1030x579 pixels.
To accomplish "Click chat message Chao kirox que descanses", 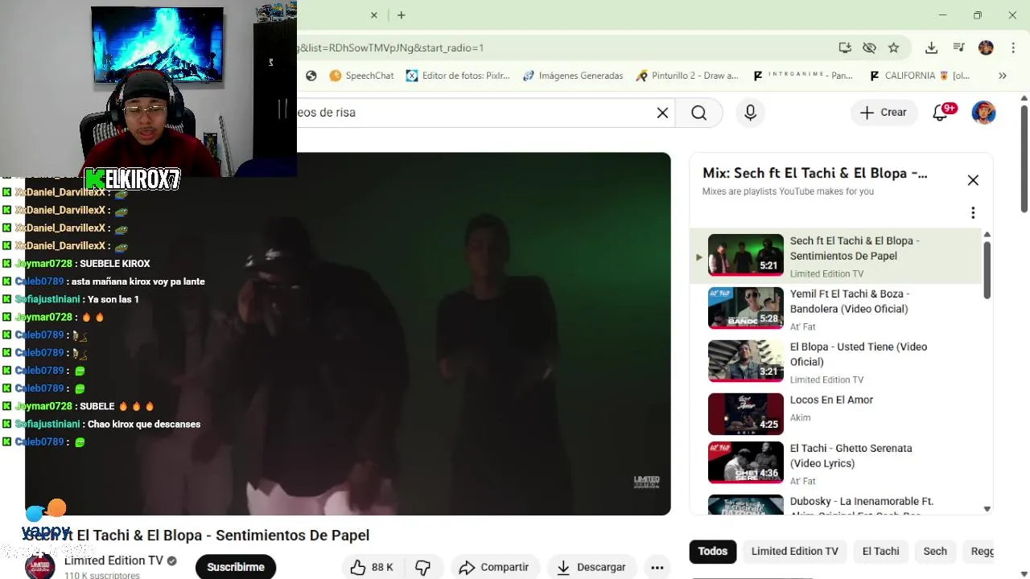I will [x=144, y=424].
